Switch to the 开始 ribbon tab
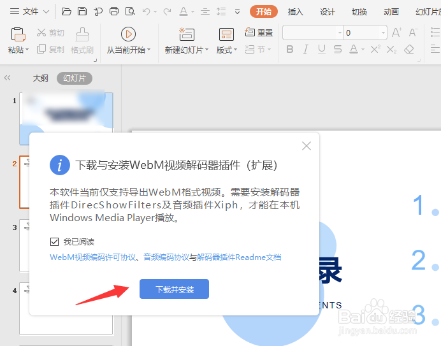The image size is (441, 346). (264, 11)
